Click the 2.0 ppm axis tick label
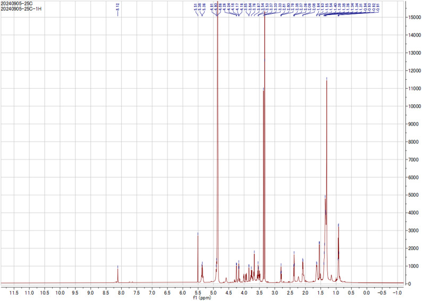Screen dimensions: 422x301 point(306,292)
